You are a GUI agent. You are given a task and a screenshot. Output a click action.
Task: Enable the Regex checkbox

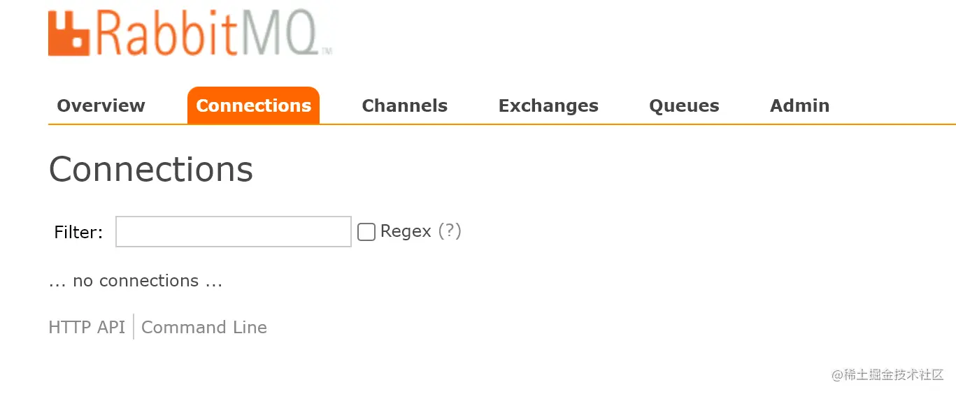click(x=366, y=232)
